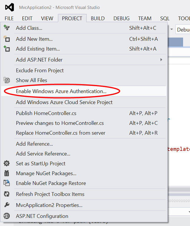This screenshot has width=190, height=226.
Task: Click the Alt+P, Alt+P shortcut text
Action: (143, 113)
